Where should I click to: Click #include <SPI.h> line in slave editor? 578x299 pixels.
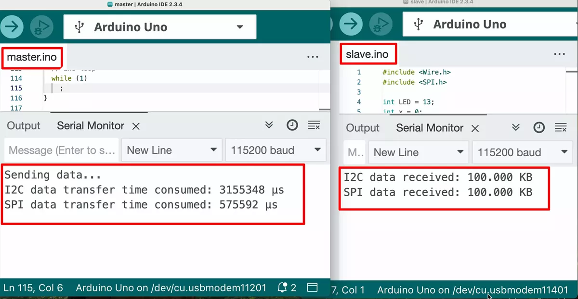pyautogui.click(x=414, y=82)
